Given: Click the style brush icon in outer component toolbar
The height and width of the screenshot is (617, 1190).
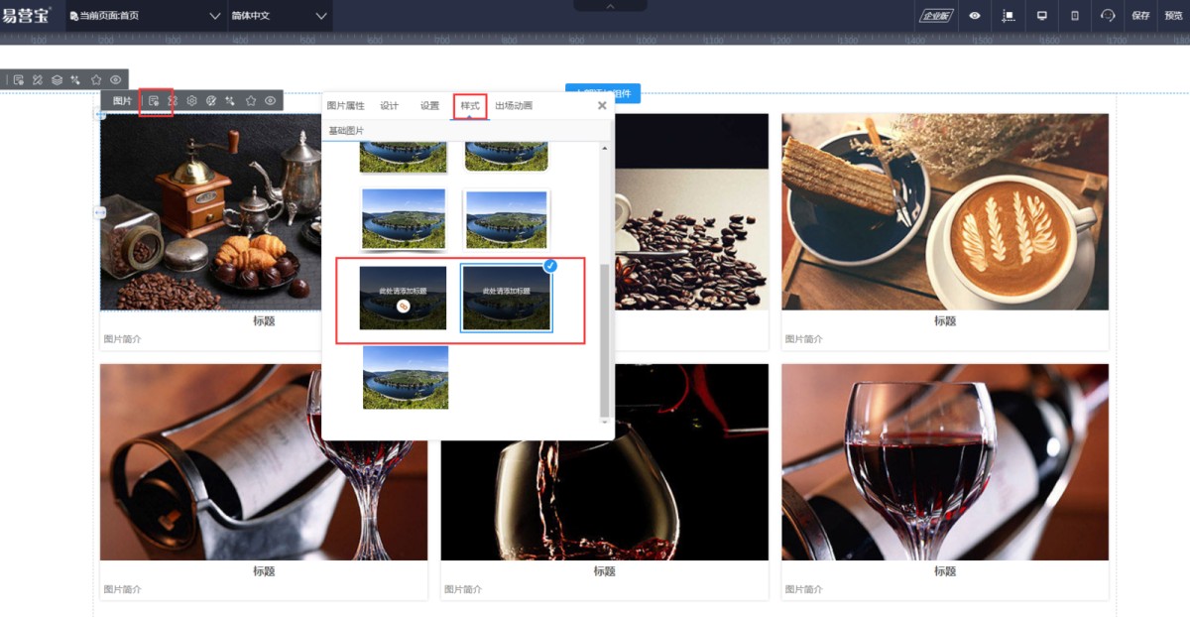Looking at the screenshot, I should click(x=37, y=79).
